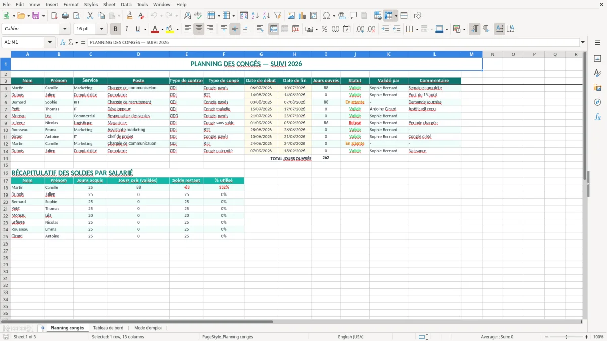Click English (USA) language status
The height and width of the screenshot is (341, 607).
coord(351,337)
